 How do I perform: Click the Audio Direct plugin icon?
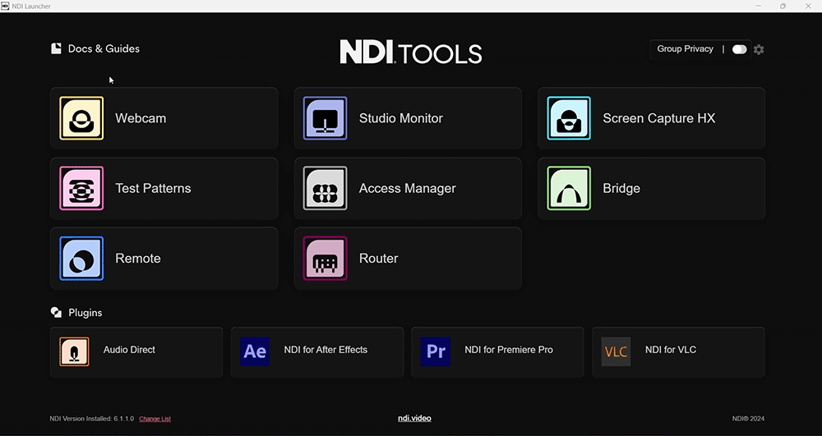tap(75, 351)
